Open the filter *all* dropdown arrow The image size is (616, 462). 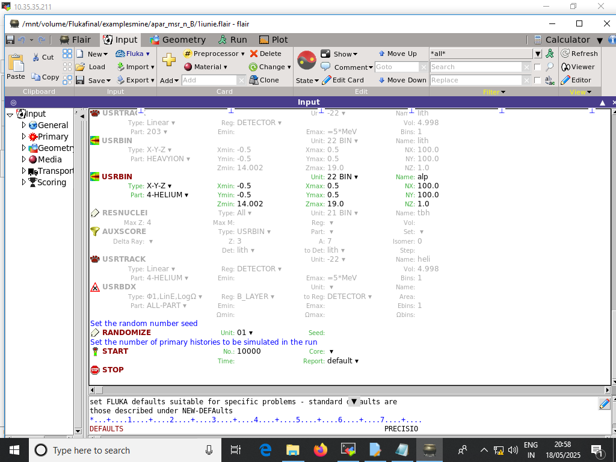[x=538, y=54]
